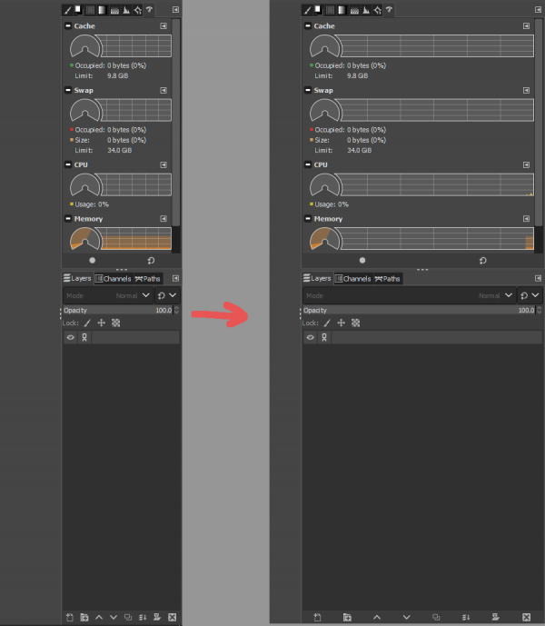
Task: Click the new layer icon in the narrow dock
Action: (x=70, y=617)
